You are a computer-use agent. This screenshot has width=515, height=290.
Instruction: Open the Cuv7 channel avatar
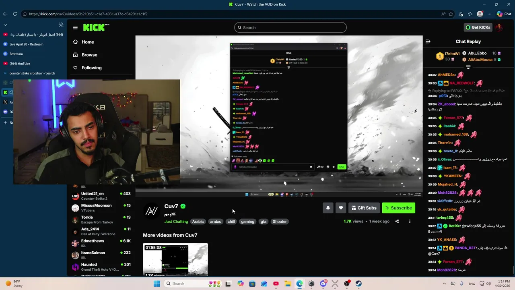(152, 211)
